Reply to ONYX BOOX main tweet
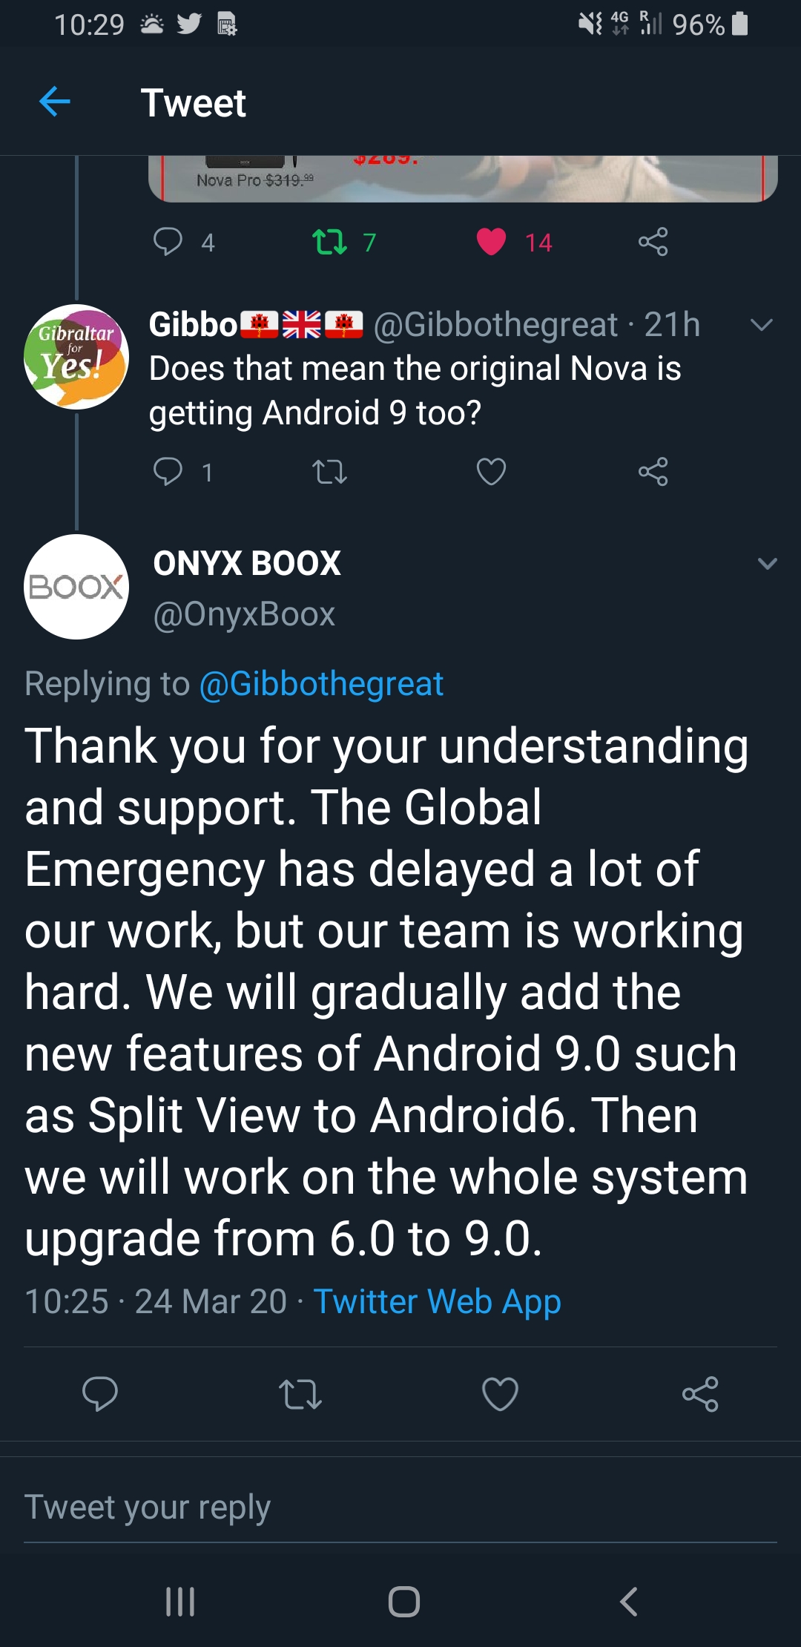 [x=100, y=1393]
